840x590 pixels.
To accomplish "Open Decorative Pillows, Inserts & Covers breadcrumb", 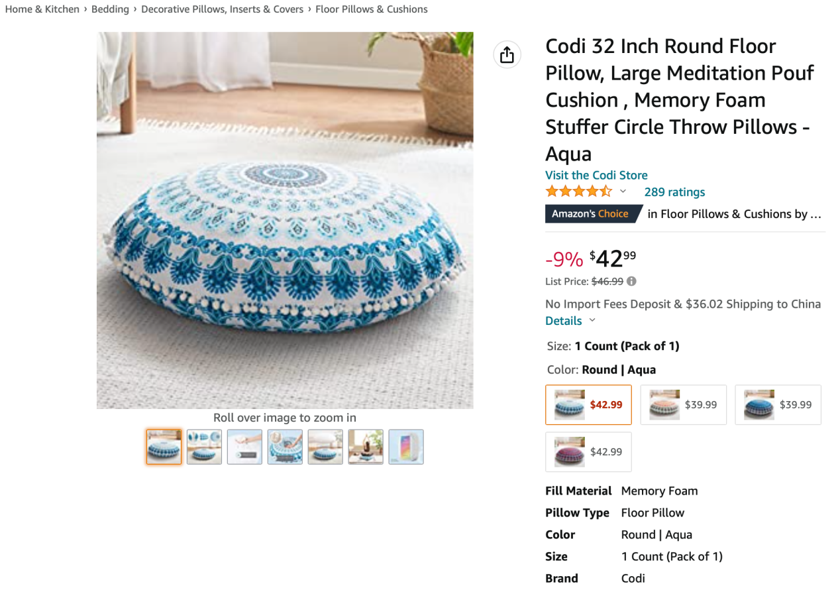I will coord(222,9).
